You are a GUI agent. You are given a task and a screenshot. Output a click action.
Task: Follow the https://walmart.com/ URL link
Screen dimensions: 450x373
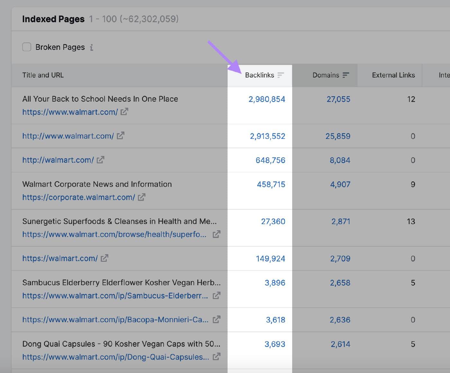coord(60,259)
